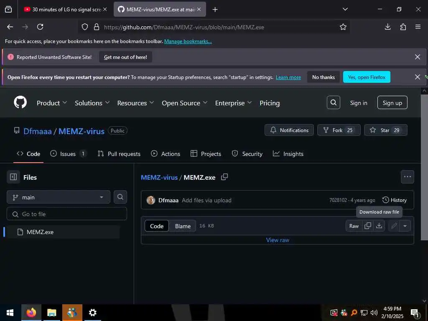Expand the Product menu

tap(51, 103)
